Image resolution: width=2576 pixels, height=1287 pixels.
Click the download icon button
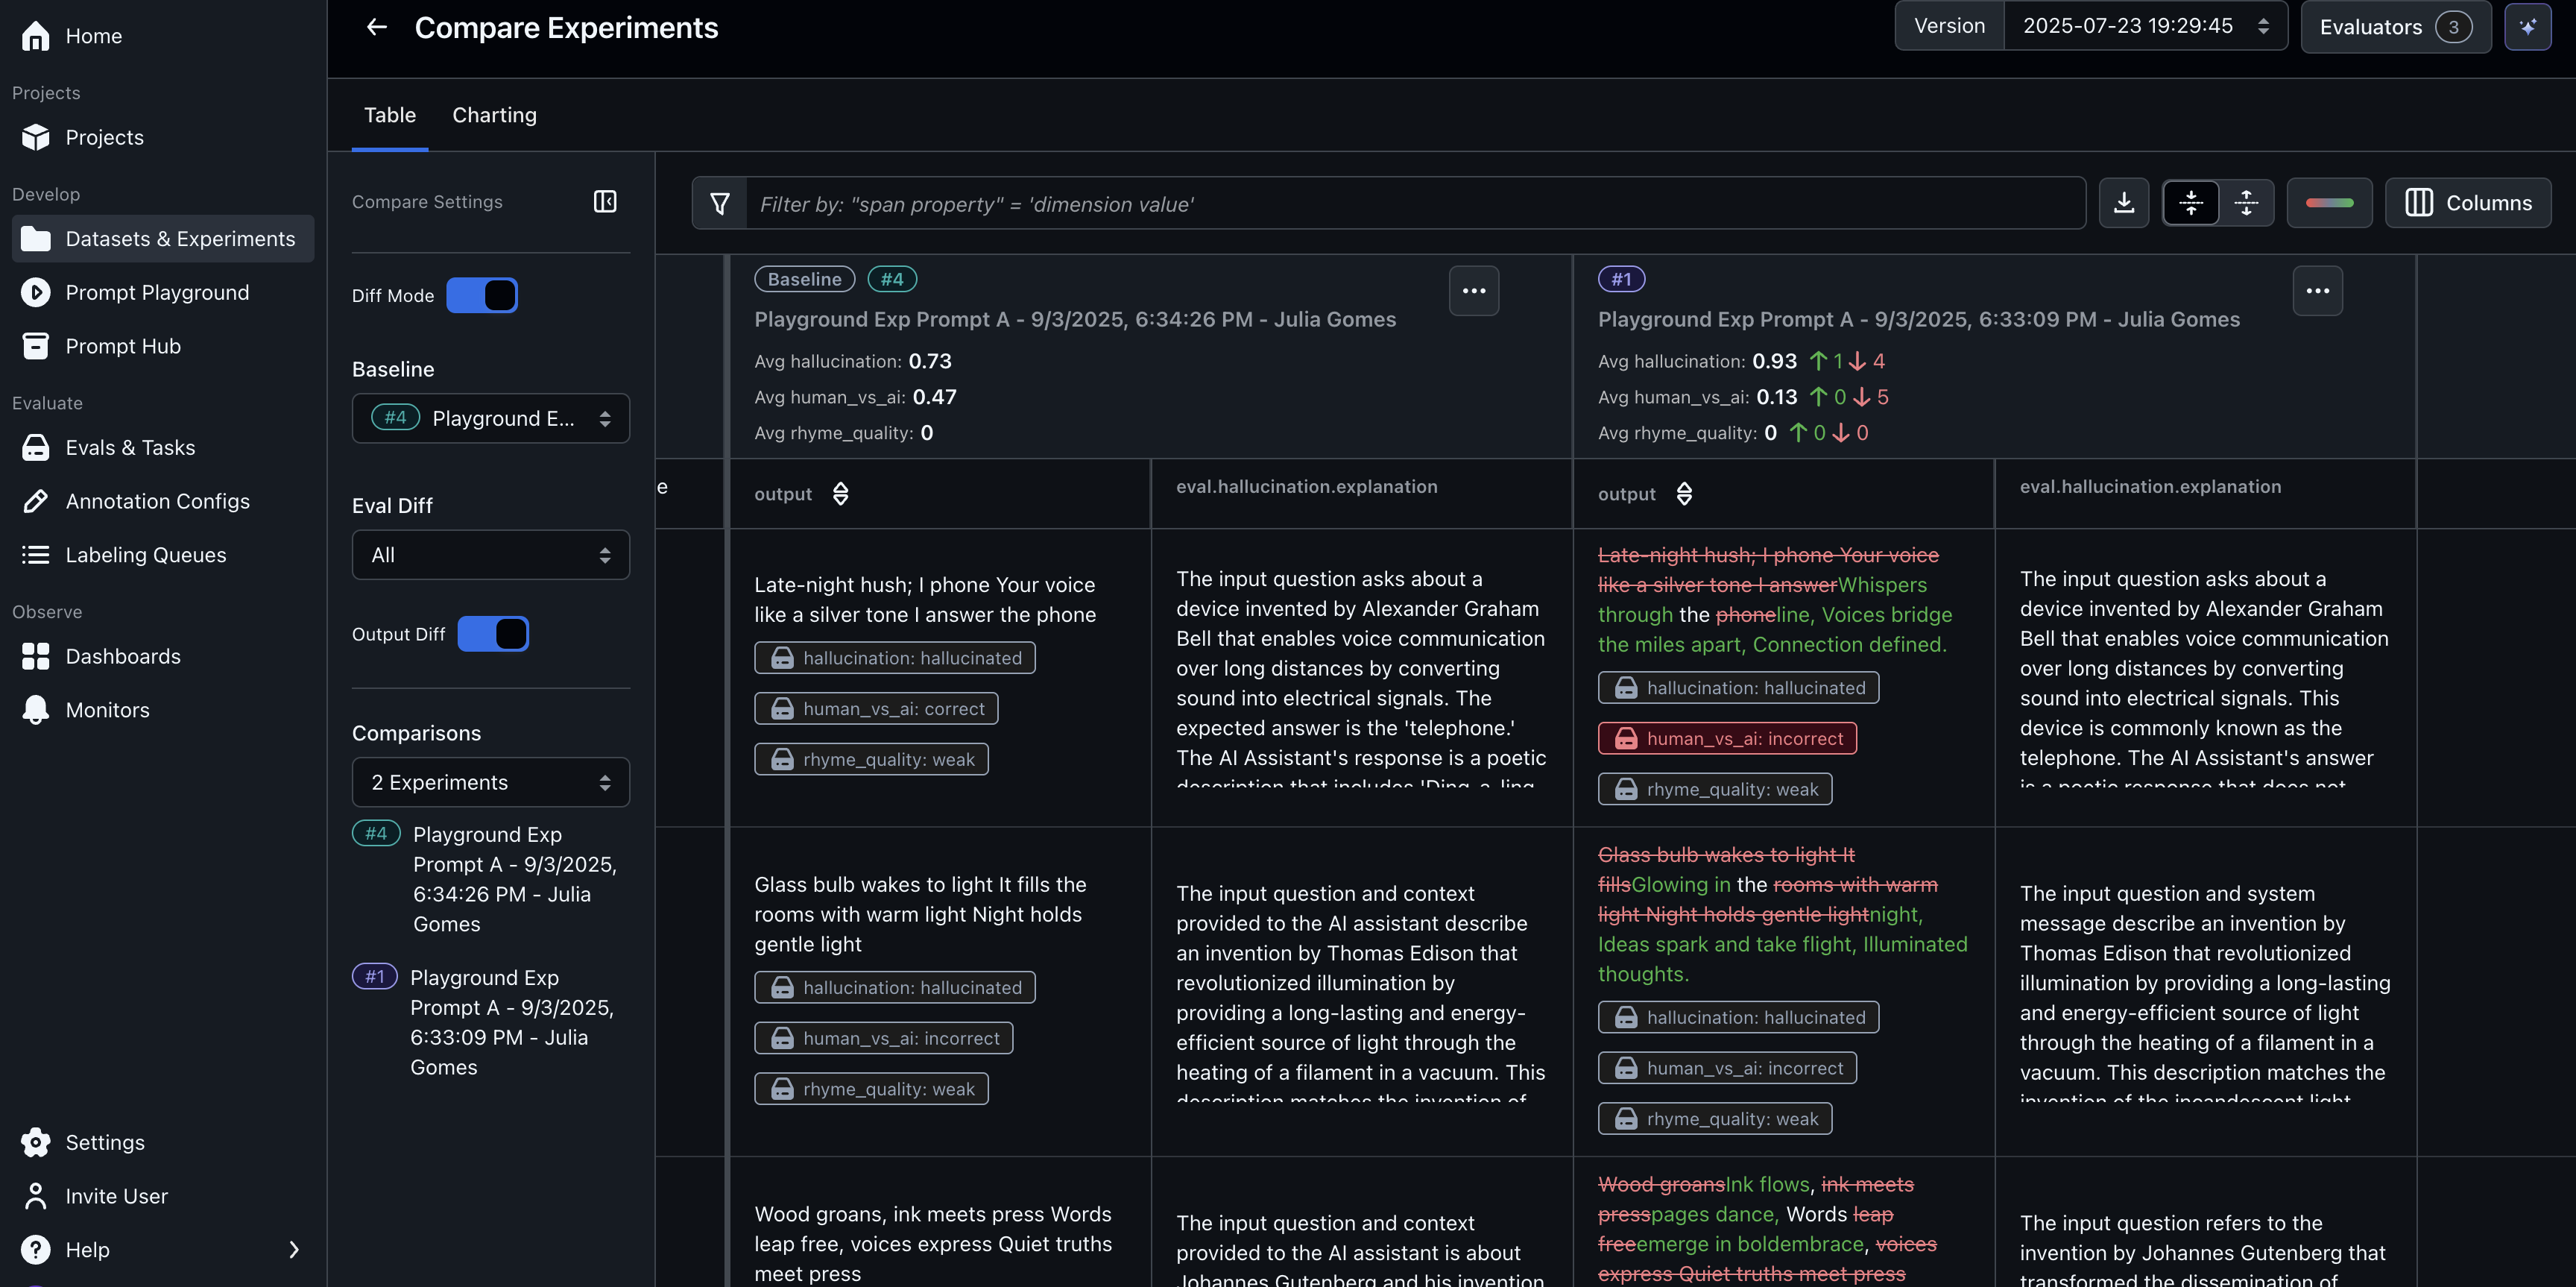(2123, 203)
